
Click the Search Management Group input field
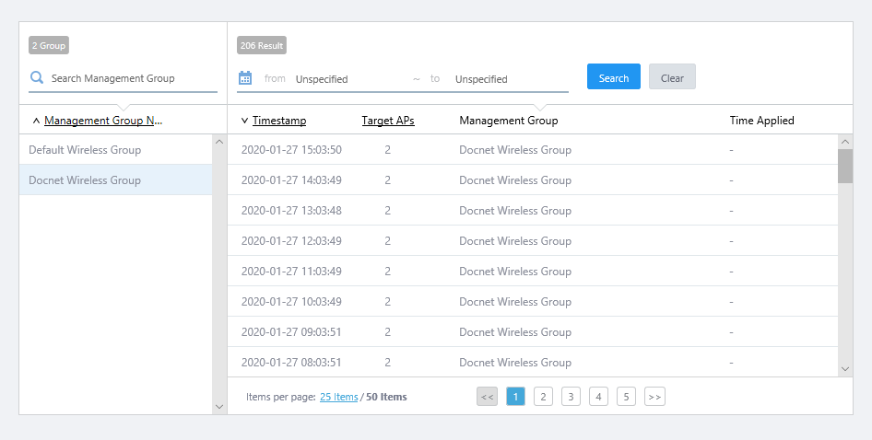[132, 78]
